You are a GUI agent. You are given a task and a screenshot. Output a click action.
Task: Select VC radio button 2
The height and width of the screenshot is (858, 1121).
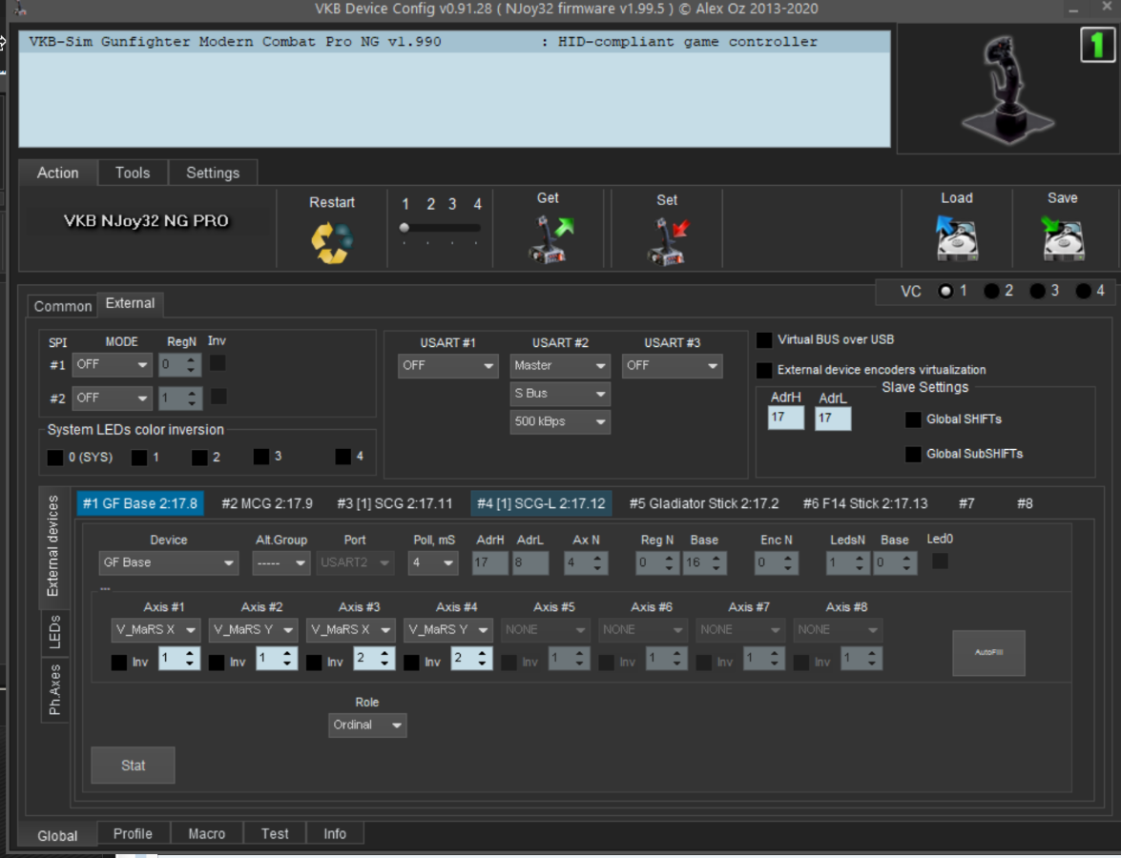click(x=991, y=291)
